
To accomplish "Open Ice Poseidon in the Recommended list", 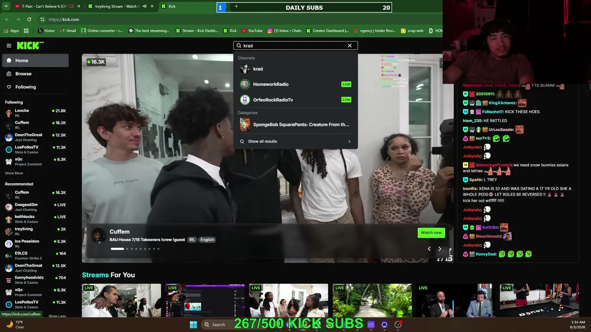I will click(x=35, y=243).
